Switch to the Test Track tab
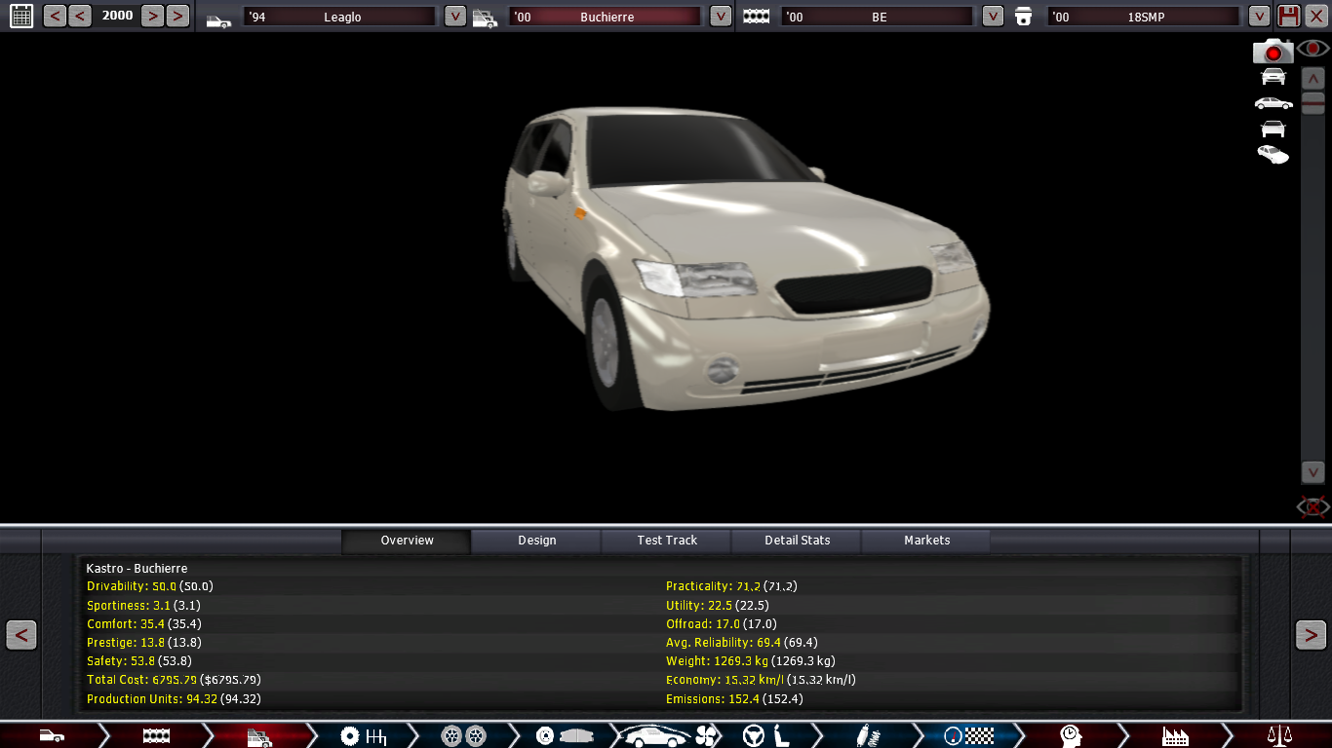Image resolution: width=1332 pixels, height=748 pixels. pos(667,541)
